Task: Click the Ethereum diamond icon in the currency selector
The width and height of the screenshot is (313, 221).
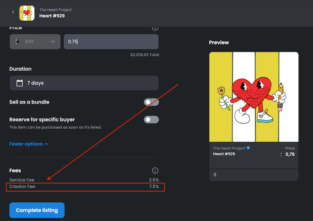Action: [x=17, y=42]
